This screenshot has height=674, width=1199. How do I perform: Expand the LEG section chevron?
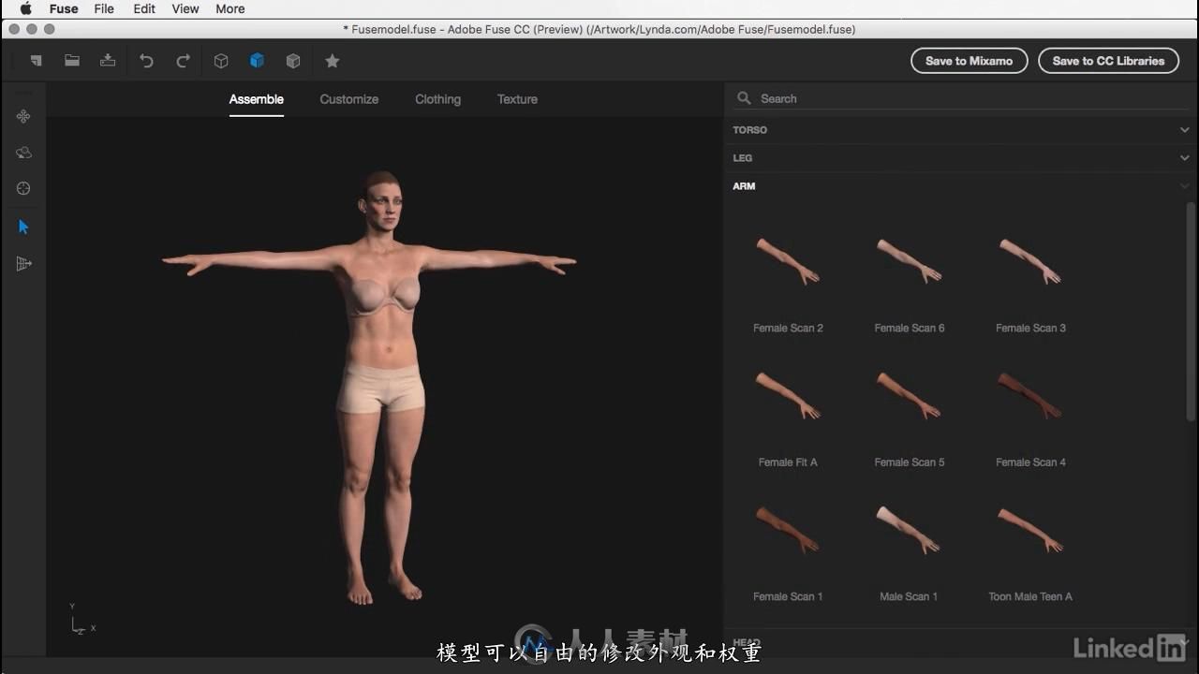(x=1184, y=158)
